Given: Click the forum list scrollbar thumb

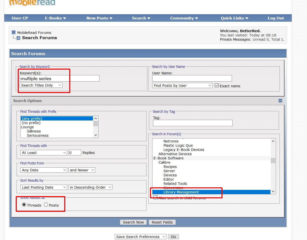Looking at the screenshot, I should coord(273,160).
